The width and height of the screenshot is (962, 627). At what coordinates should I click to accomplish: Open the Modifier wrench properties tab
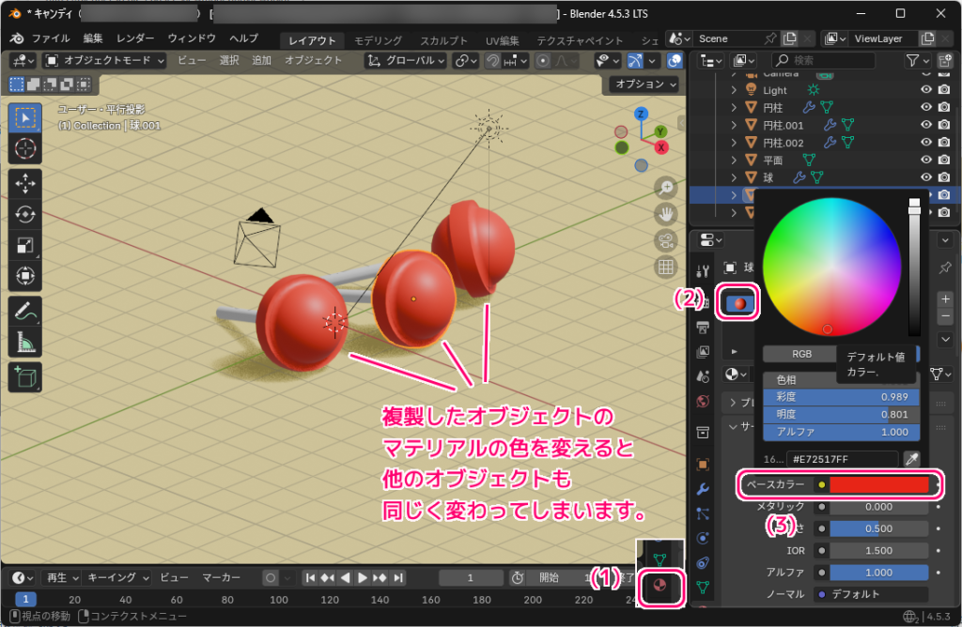point(703,489)
